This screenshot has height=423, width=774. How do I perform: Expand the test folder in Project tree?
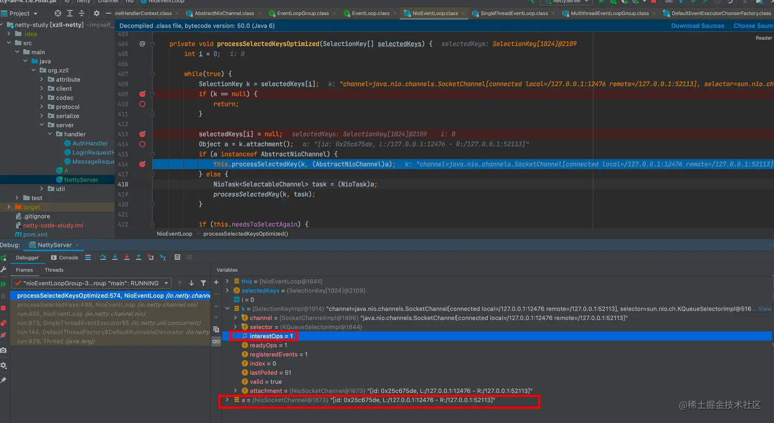(x=17, y=198)
